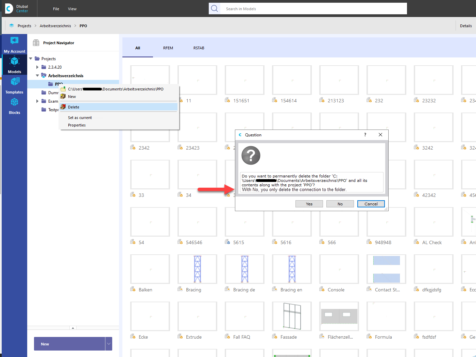The height and width of the screenshot is (357, 476).
Task: Open the Blocks section
Action: click(14, 106)
